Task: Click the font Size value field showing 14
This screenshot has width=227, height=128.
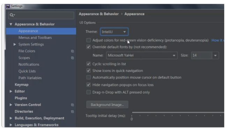Action: pos(202,55)
